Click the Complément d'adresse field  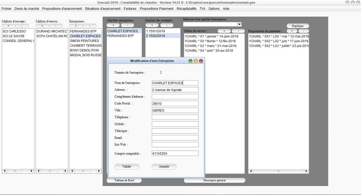tap(175, 97)
